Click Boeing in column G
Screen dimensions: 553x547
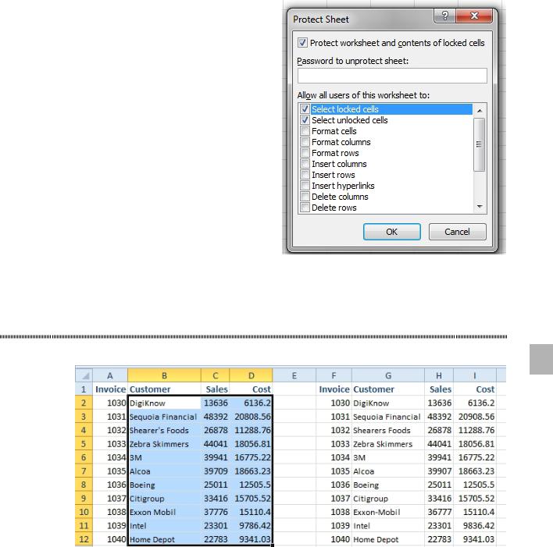388,485
